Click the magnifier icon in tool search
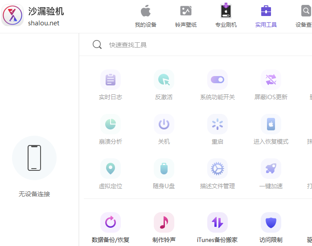The width and height of the screenshot is (312, 246). 97,44
